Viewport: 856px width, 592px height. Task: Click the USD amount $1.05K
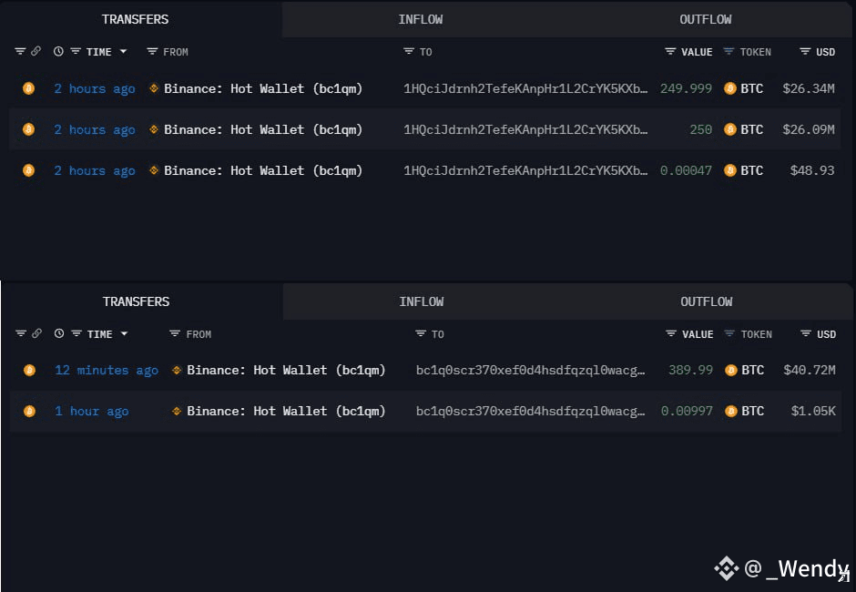point(813,412)
